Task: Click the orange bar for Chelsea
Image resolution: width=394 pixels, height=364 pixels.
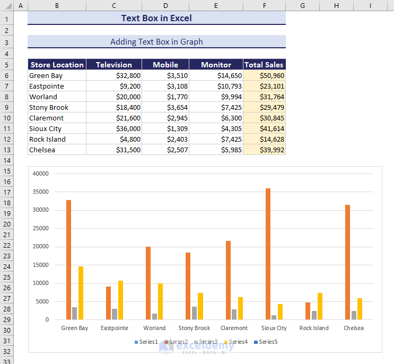Action: point(347,262)
